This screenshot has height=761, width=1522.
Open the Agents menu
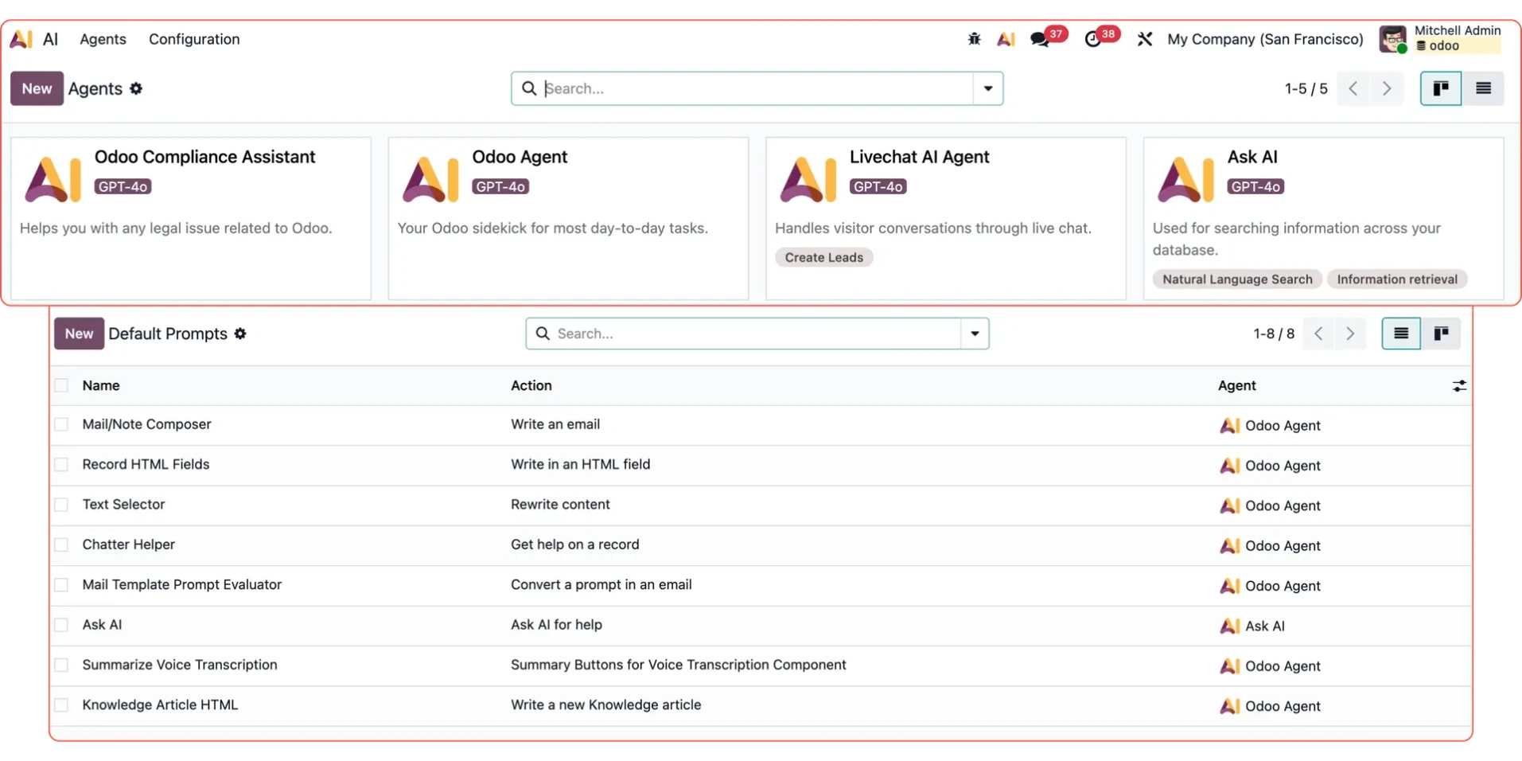pos(103,39)
